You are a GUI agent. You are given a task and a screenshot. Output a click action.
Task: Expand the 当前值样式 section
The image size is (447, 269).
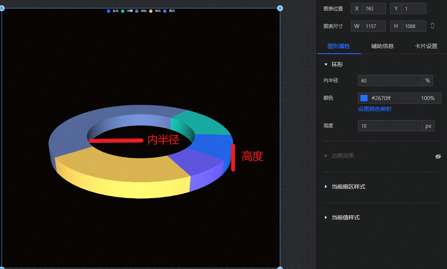pyautogui.click(x=326, y=218)
